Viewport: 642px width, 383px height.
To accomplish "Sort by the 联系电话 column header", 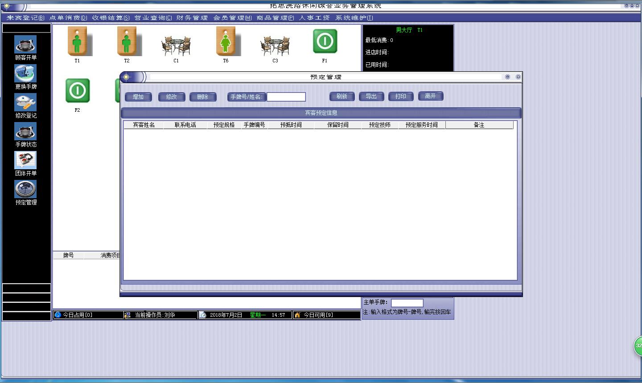I will 185,125.
